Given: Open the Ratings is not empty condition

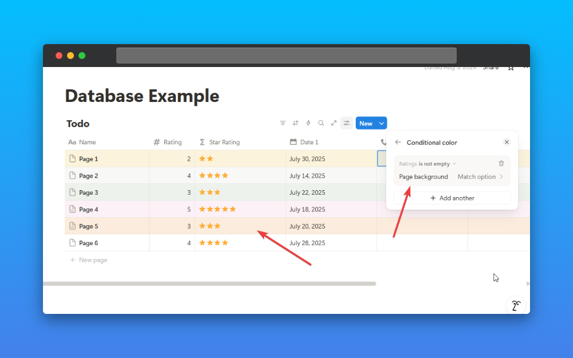Looking at the screenshot, I should (x=427, y=164).
